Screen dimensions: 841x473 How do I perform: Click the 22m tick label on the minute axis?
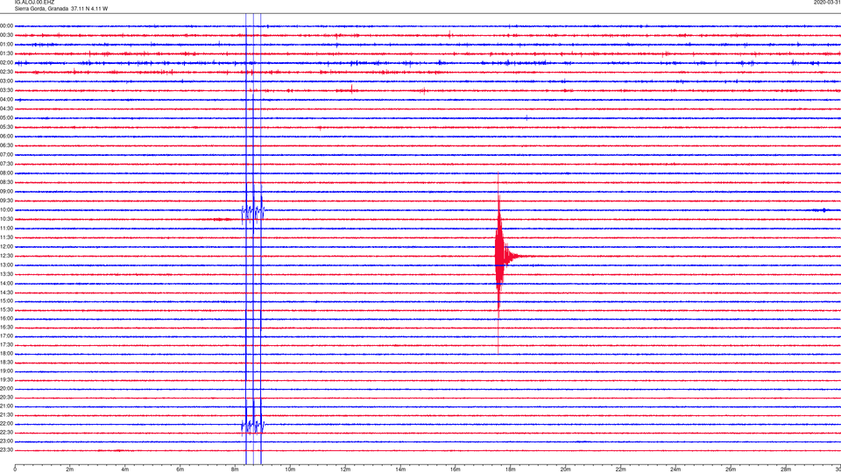(620, 469)
